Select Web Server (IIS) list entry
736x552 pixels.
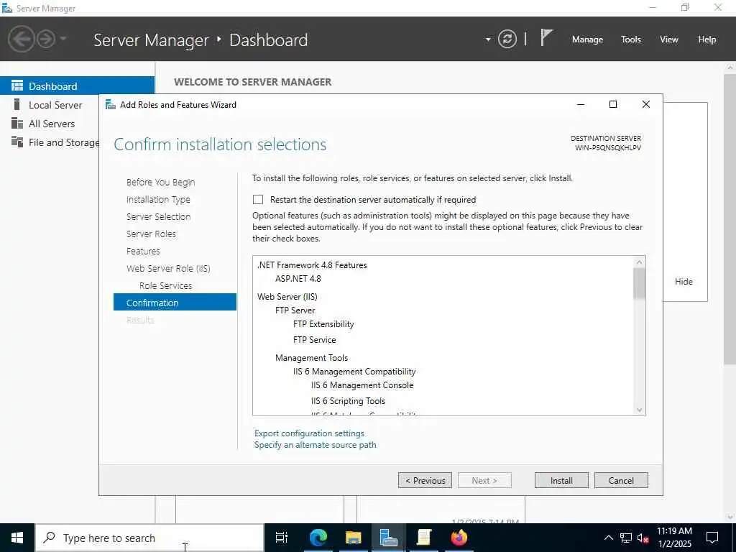[287, 297]
